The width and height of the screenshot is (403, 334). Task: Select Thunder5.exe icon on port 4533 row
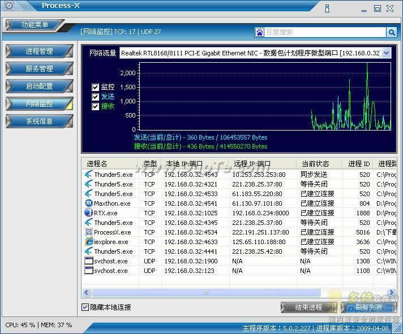89,194
